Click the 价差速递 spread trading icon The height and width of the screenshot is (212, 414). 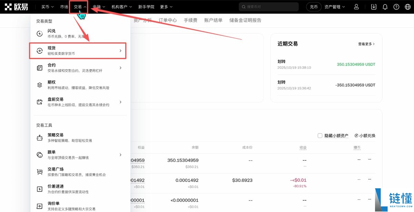point(40,189)
